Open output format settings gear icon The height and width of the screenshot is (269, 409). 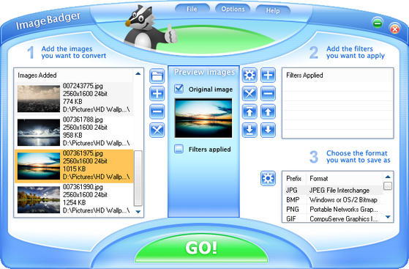coord(268,179)
